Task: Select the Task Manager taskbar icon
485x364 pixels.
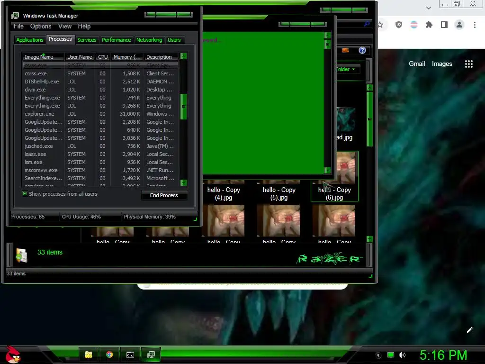Action: [151, 355]
